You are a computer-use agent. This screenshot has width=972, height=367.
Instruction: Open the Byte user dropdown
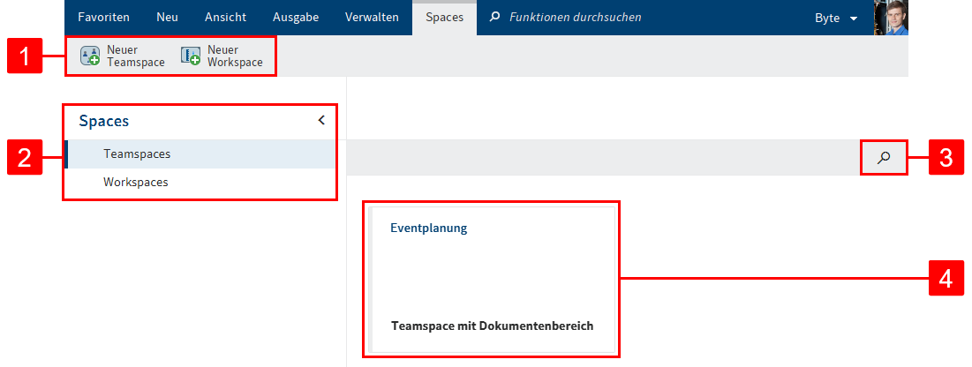point(836,18)
